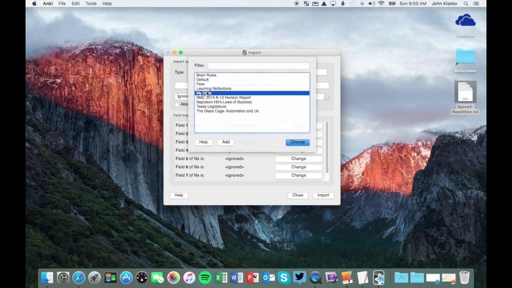Click the Time Machine menu bar icon
The image size is (512, 288).
pyautogui.click(x=352, y=4)
